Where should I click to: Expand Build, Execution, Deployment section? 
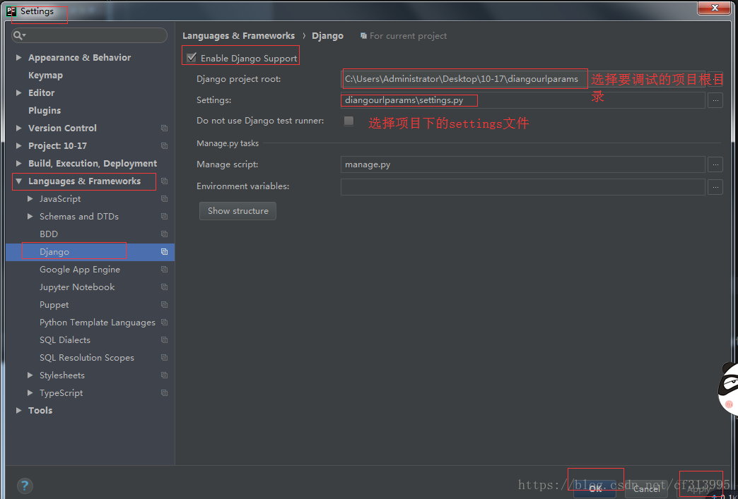click(x=19, y=164)
